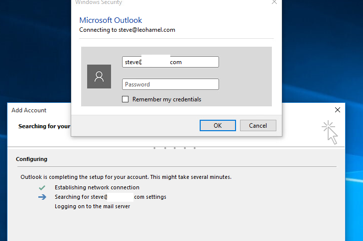The height and width of the screenshot is (241, 363).
Task: Click 'Remember my credentials' label
Action: tap(167, 99)
